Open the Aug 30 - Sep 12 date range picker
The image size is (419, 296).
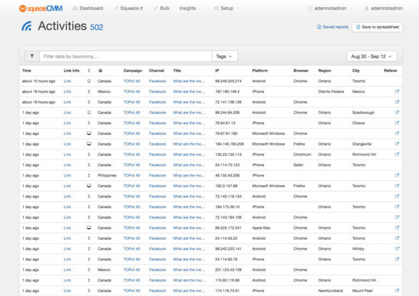(372, 56)
